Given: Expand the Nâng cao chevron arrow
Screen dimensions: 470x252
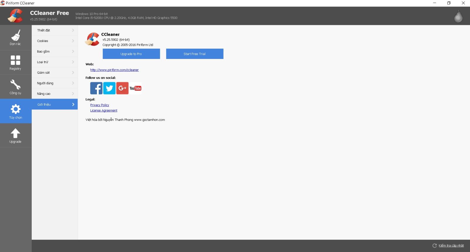Looking at the screenshot, I should tap(73, 94).
